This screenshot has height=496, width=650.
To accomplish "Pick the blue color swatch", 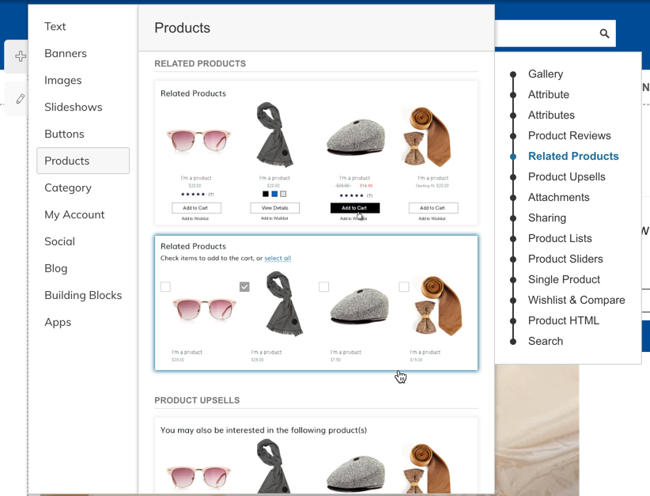I will tap(274, 194).
